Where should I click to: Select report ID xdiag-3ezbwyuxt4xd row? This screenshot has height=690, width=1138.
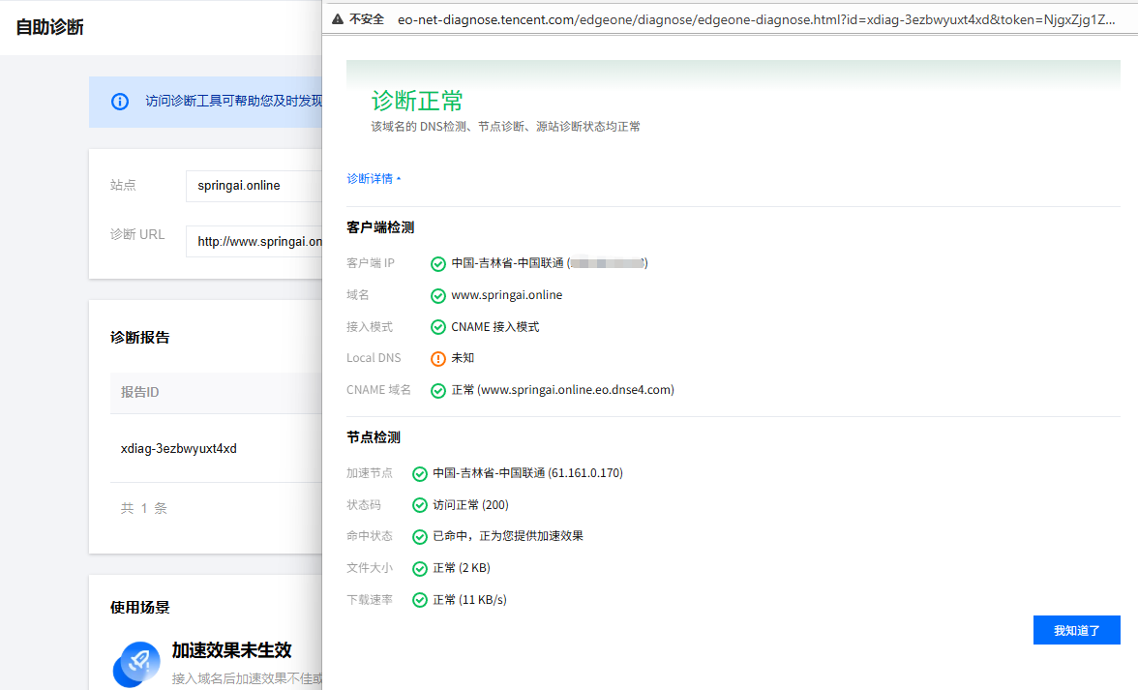(179, 449)
